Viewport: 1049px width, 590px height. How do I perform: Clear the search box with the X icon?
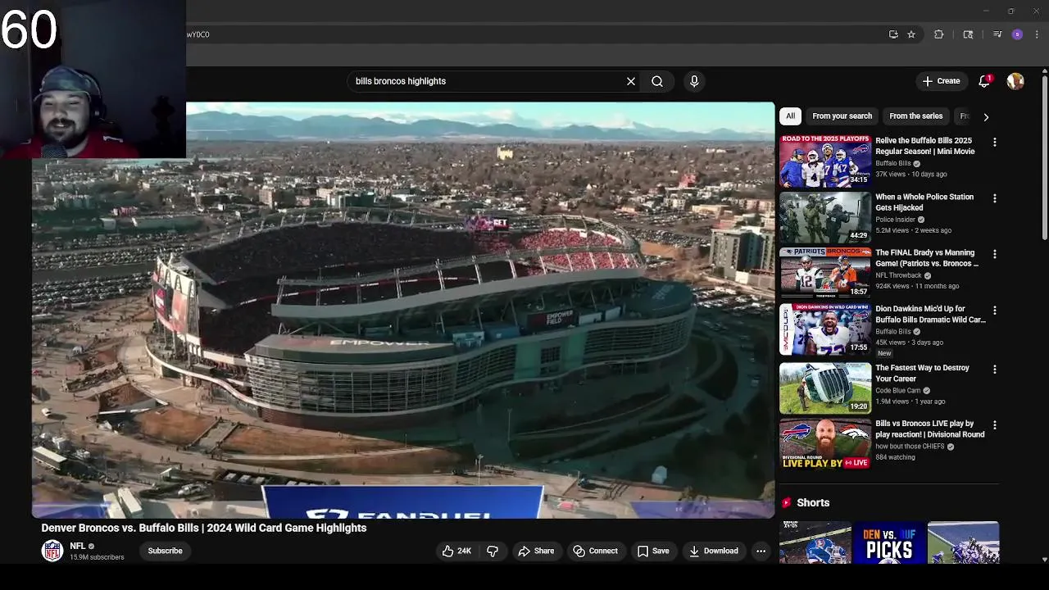click(x=631, y=81)
